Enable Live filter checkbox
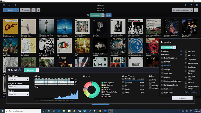The height and width of the screenshot is (113, 201). pos(150,83)
